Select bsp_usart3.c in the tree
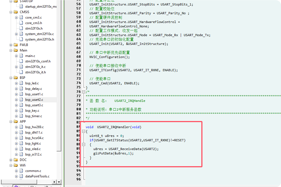The height and width of the screenshot is (187, 281). (x=34, y=105)
